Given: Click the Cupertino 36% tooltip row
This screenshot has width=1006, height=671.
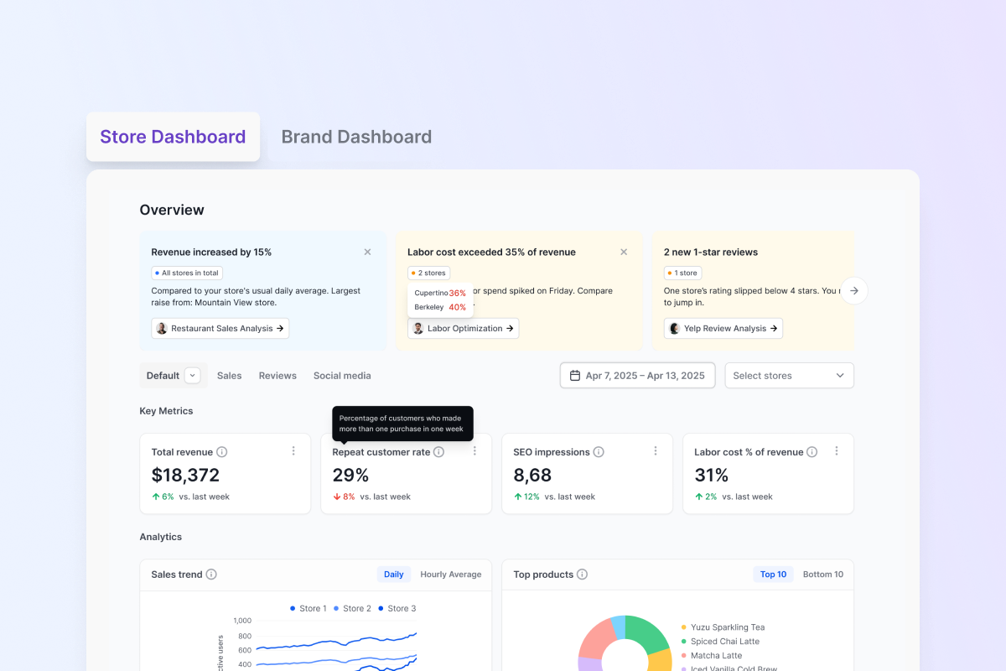Looking at the screenshot, I should (x=440, y=294).
